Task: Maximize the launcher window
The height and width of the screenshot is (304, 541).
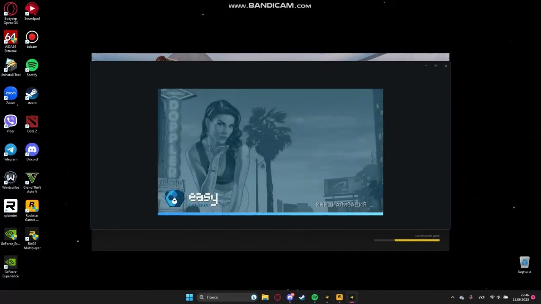Action: pyautogui.click(x=436, y=66)
